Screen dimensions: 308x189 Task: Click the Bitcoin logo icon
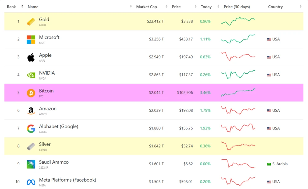[x=31, y=93]
